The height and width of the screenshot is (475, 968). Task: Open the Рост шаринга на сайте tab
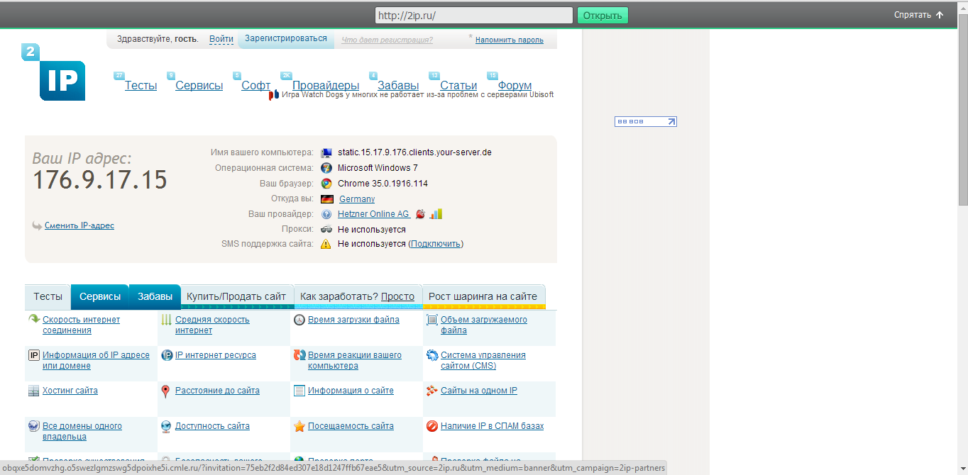[x=483, y=296]
